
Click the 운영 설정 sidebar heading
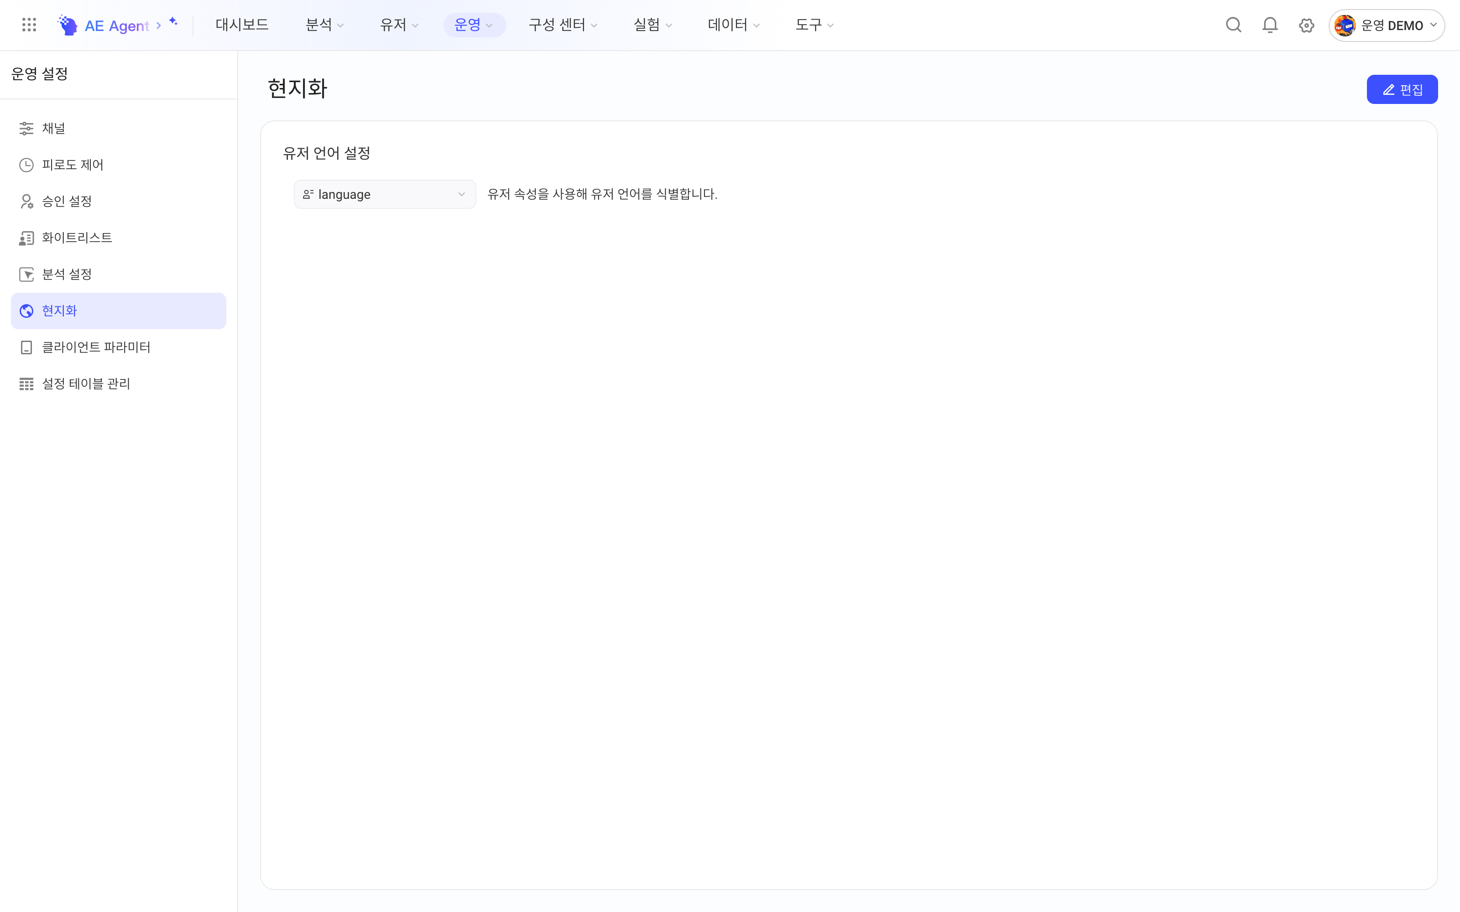(39, 73)
